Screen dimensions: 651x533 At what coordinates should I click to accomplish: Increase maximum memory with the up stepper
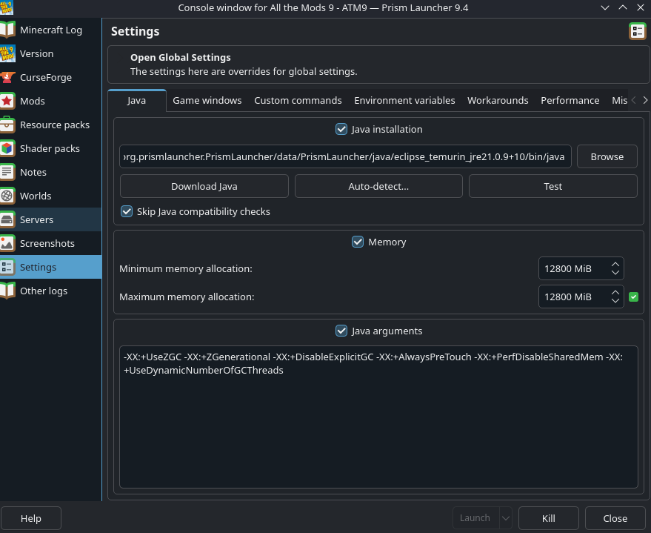615,293
